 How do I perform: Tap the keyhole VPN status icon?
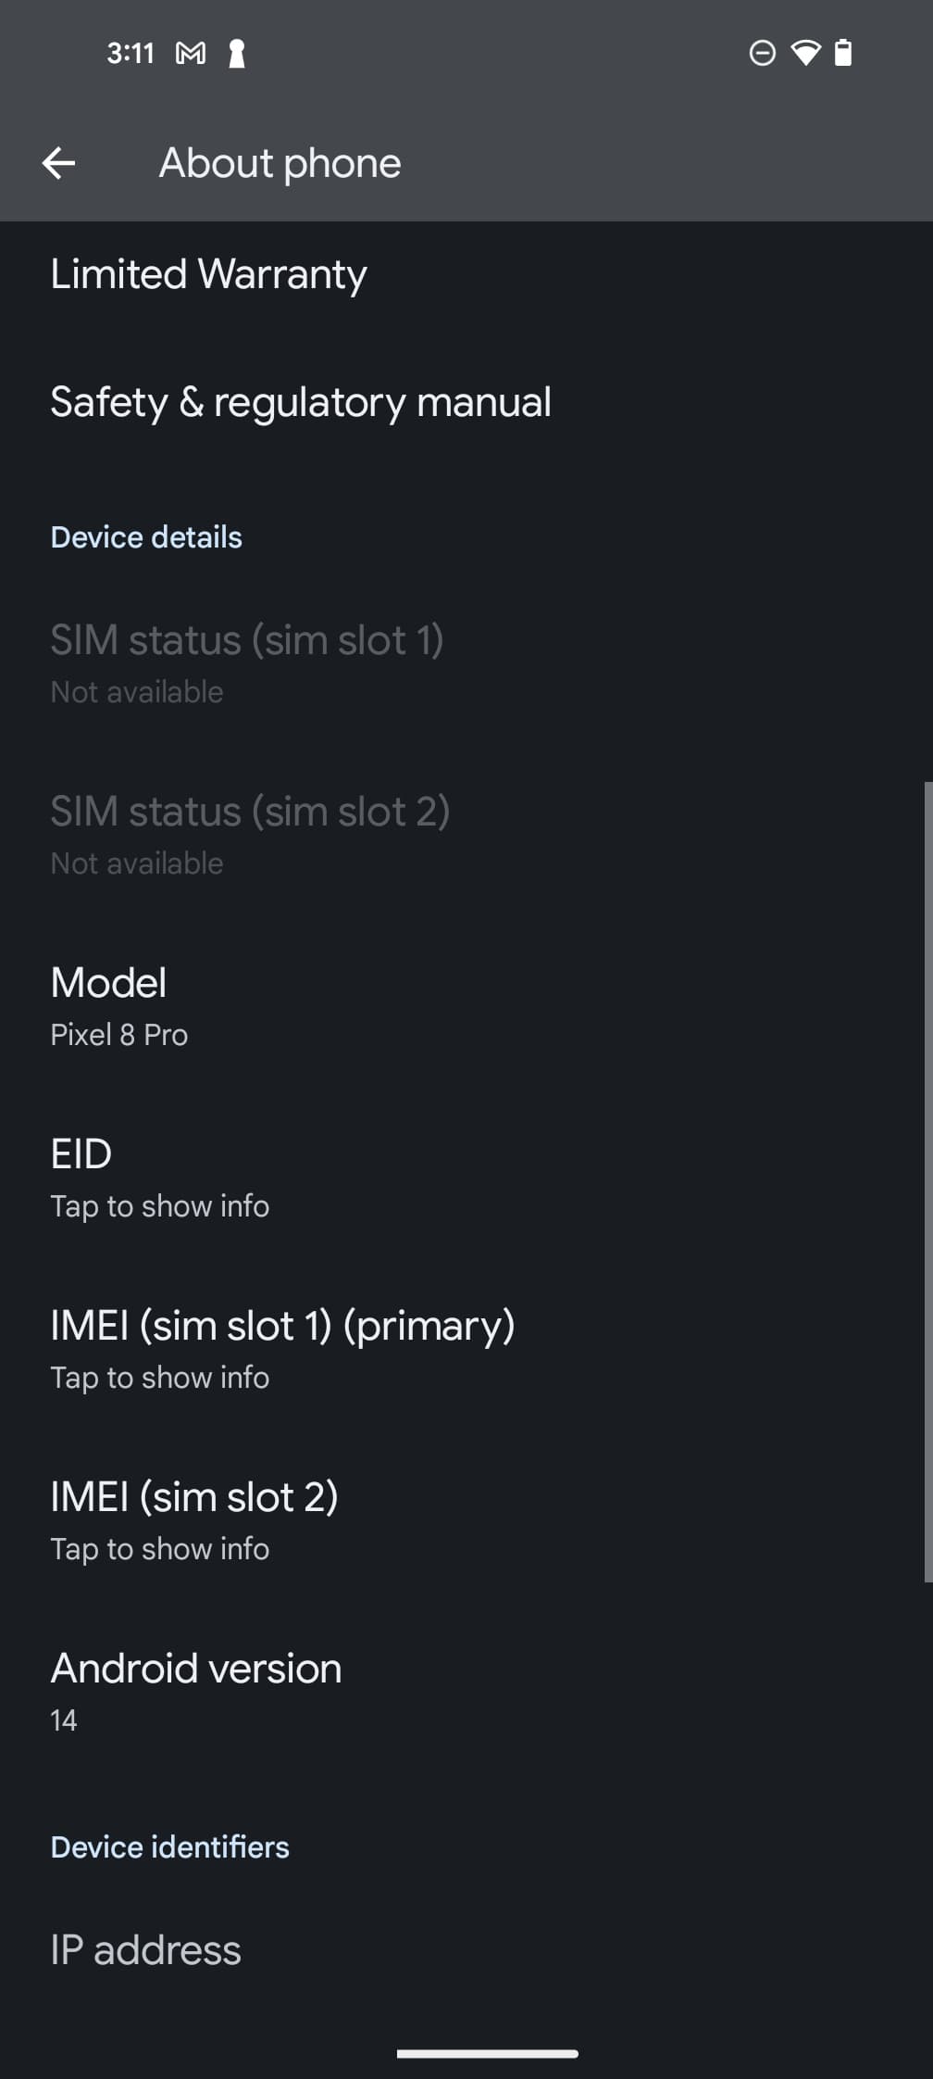(x=237, y=54)
